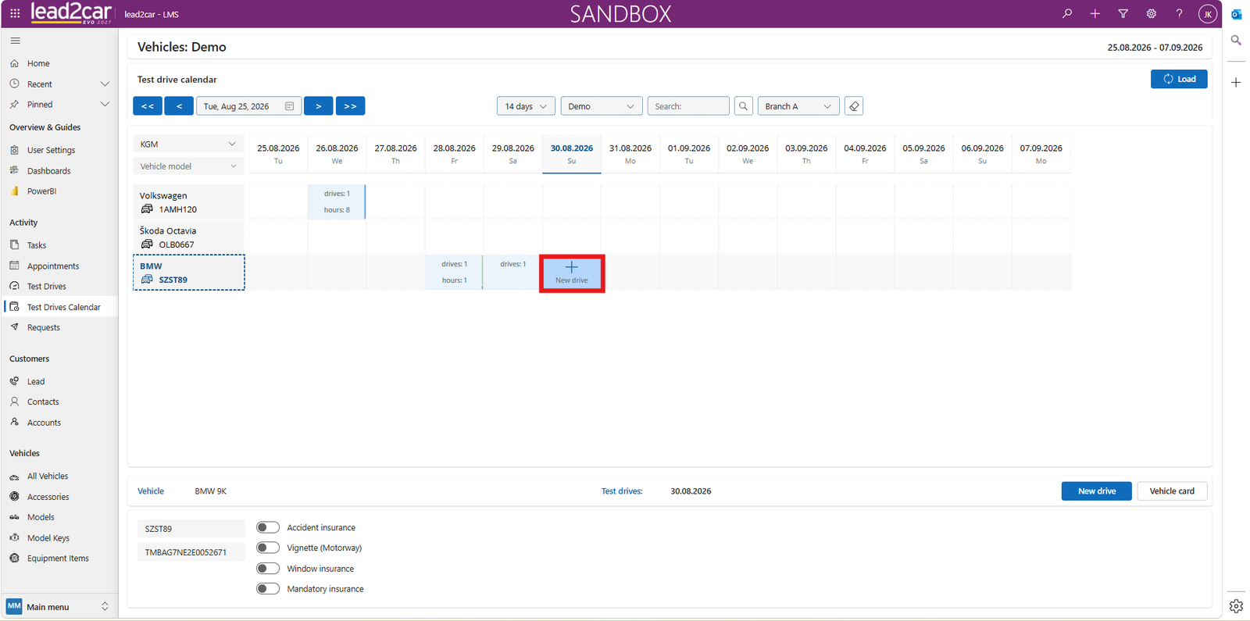The width and height of the screenshot is (1250, 621).
Task: Click the search magnifier in the top bar
Action: pyautogui.click(x=1067, y=13)
